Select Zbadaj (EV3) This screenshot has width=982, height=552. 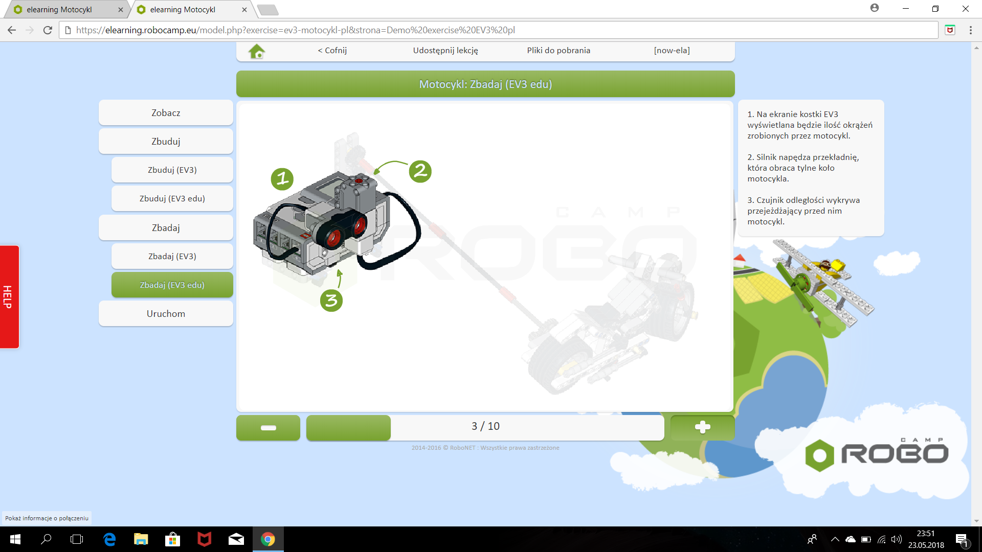(172, 257)
